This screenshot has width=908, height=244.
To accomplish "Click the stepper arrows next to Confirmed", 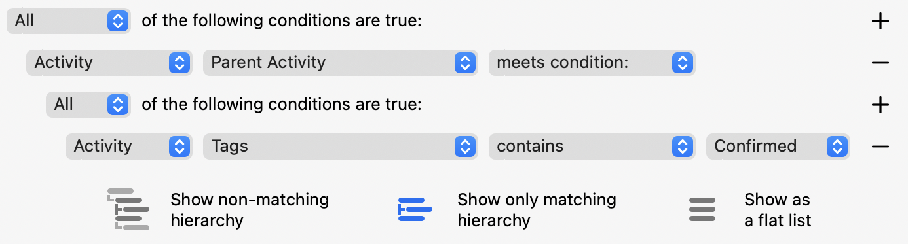I will point(837,147).
